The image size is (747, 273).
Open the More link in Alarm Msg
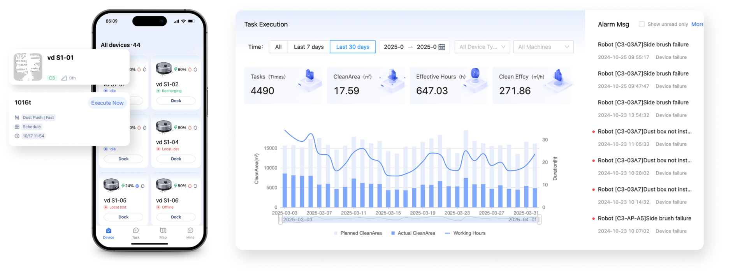(x=697, y=24)
